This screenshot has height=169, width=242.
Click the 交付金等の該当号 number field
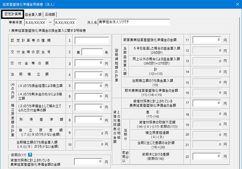tap(92, 52)
